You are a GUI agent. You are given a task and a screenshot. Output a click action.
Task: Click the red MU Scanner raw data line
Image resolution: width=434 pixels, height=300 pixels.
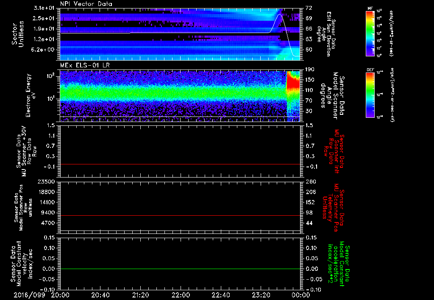180,164
